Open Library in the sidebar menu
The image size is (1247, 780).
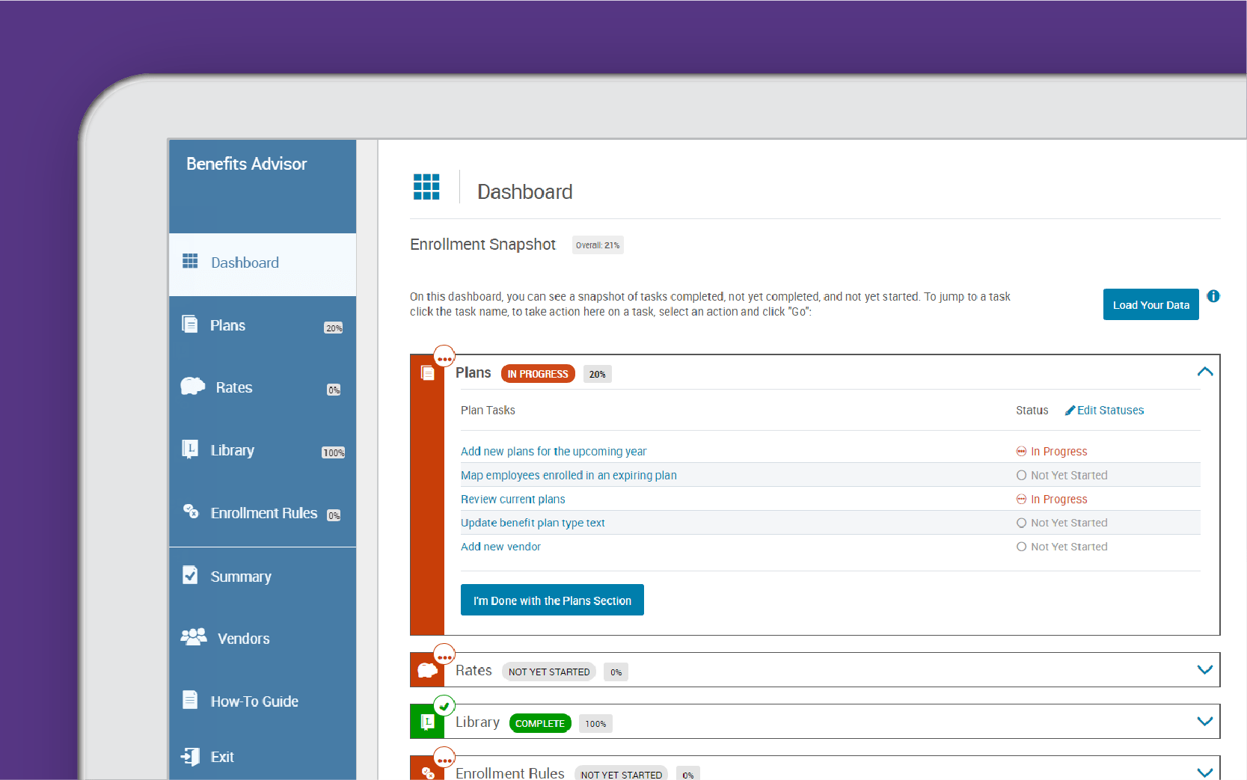click(x=263, y=451)
